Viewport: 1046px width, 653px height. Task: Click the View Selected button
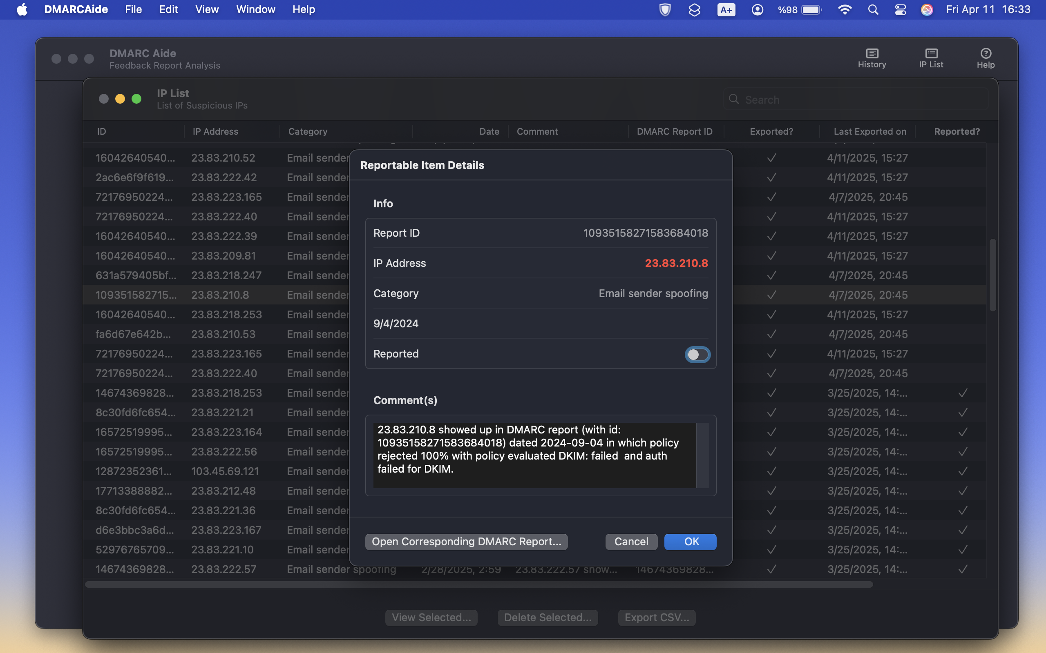pos(431,617)
